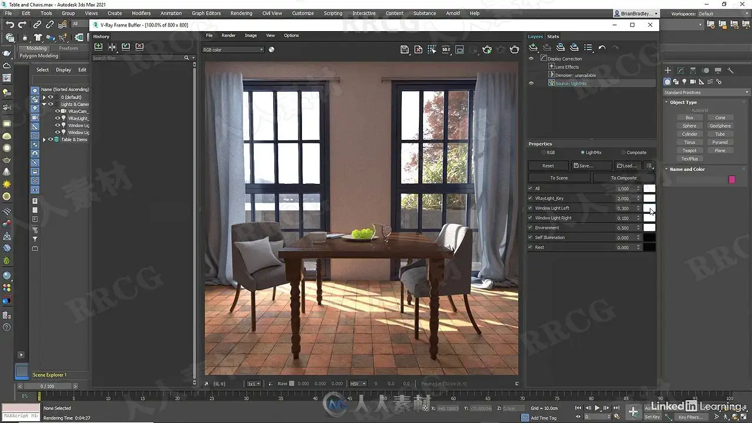Open the Utilities wrench panel icon
752x423 pixels.
click(x=730, y=70)
